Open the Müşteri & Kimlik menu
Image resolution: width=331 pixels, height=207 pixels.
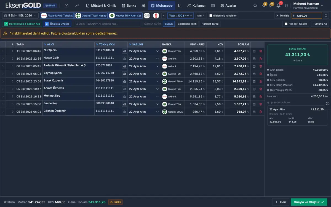pyautogui.click(x=101, y=6)
